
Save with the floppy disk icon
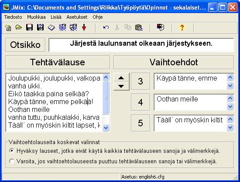pos(29,27)
